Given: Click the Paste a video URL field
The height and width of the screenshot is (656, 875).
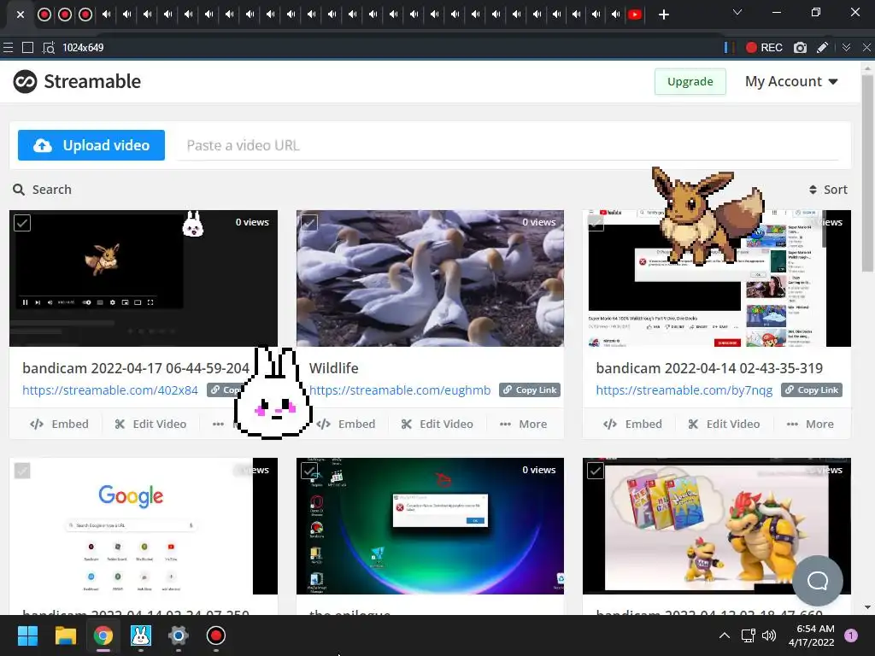Looking at the screenshot, I should (508, 145).
